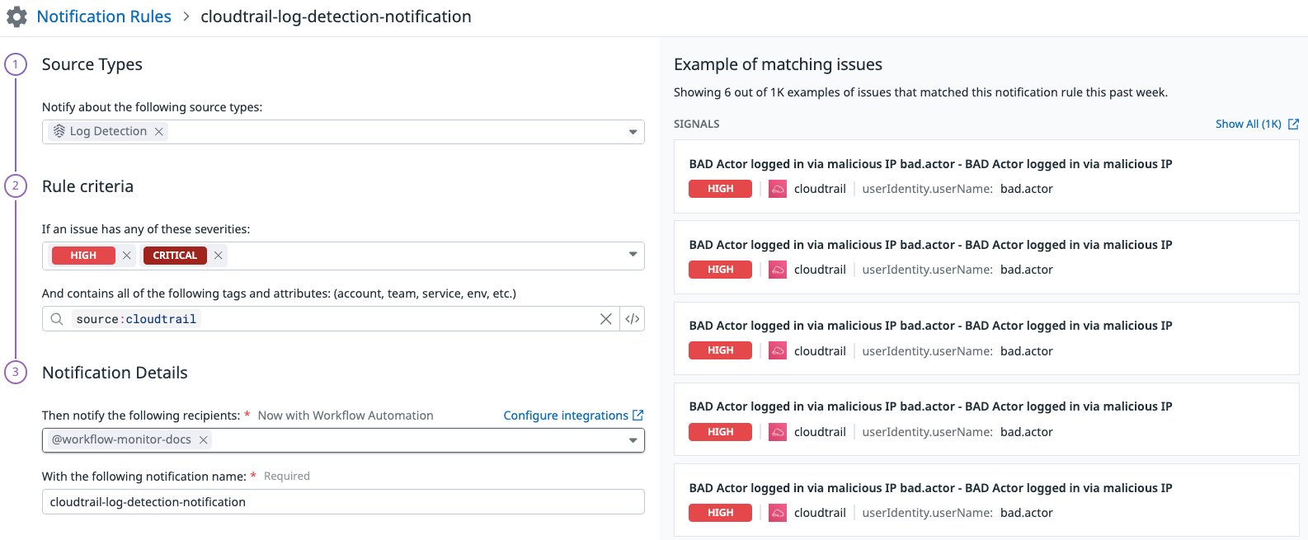Expand the severities dropdown arrow
1308x540 pixels.
633,255
